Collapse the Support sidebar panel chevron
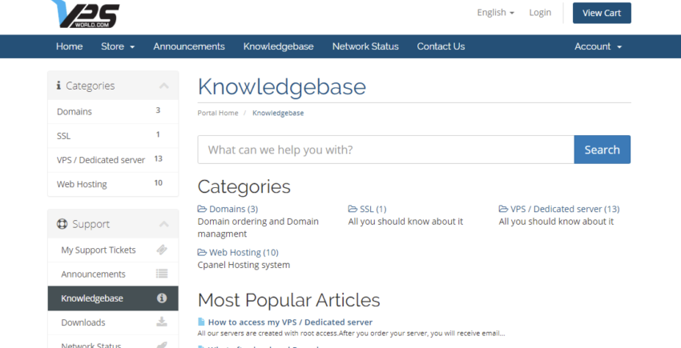The height and width of the screenshot is (348, 681). [163, 224]
